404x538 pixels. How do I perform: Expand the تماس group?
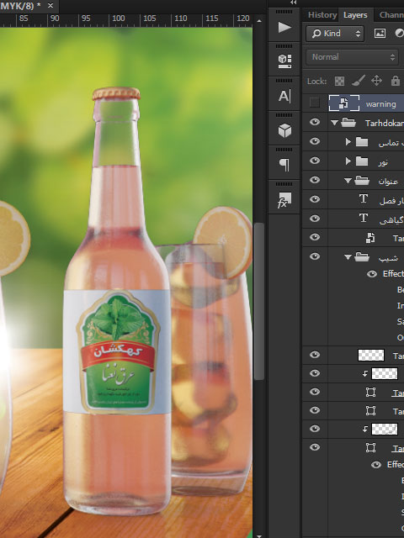(348, 142)
